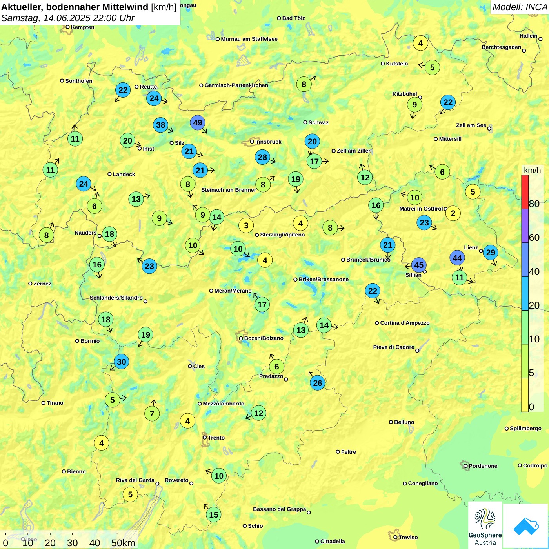Click the Treviso city label
Image resolution: width=549 pixels, height=549 pixels.
408,537
